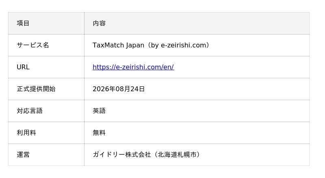Select the 英語 value cell
Screen dimensions: 325x178
point(197,111)
